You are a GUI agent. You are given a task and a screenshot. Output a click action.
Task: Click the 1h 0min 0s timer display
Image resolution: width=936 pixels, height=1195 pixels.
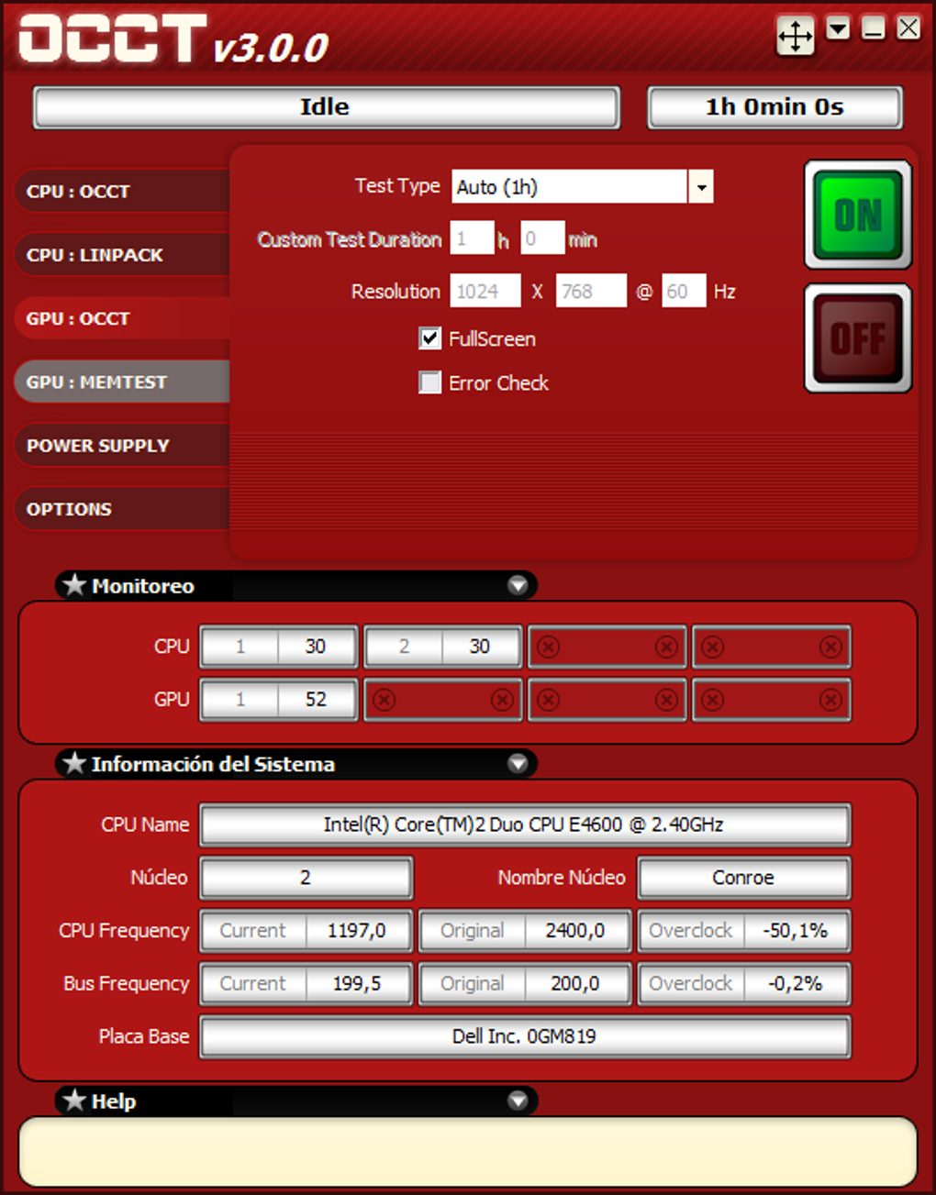pos(775,107)
